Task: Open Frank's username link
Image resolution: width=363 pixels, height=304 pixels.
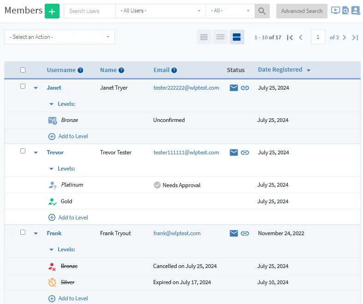Action: [54, 233]
